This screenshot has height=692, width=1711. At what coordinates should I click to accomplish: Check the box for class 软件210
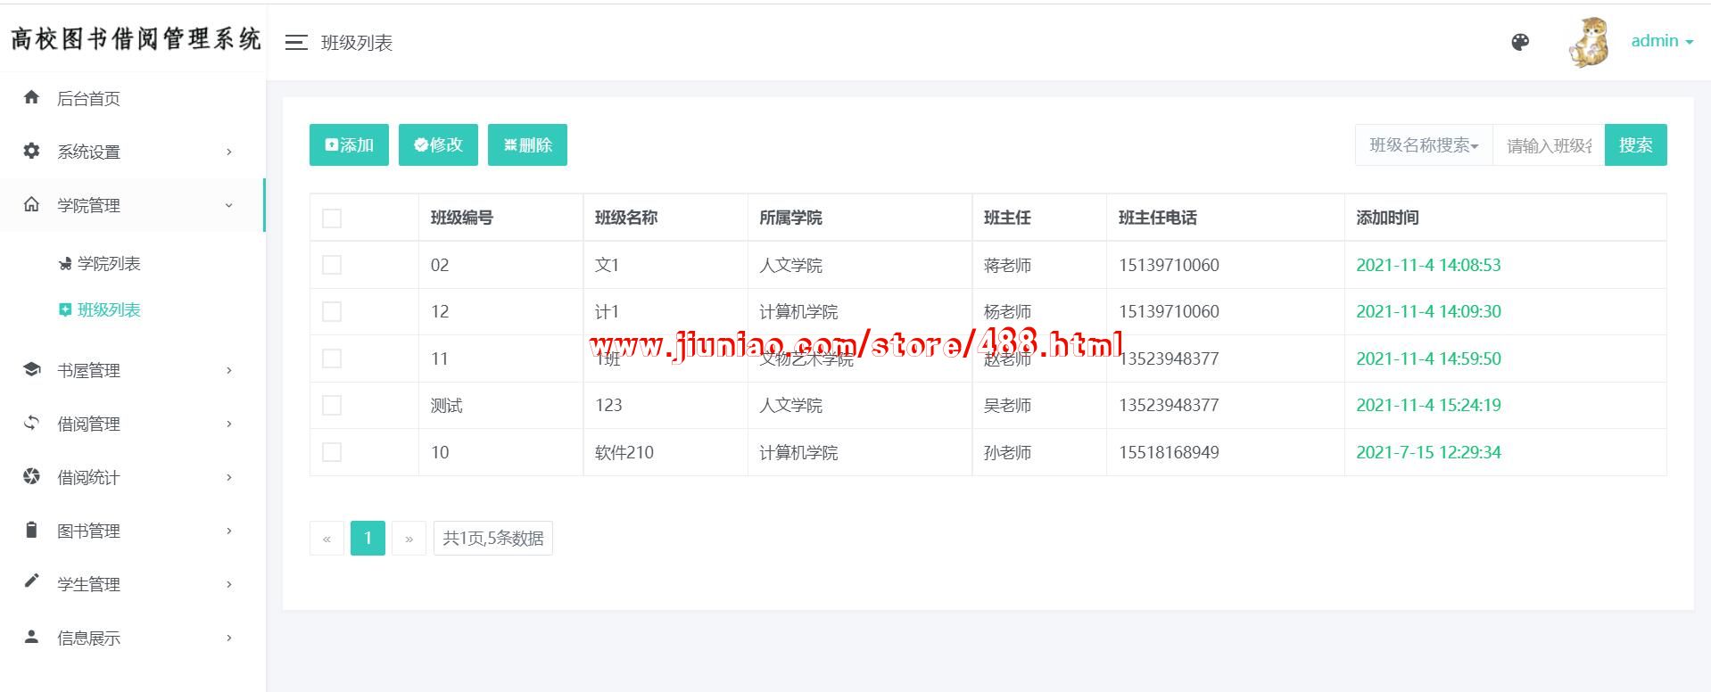(332, 452)
